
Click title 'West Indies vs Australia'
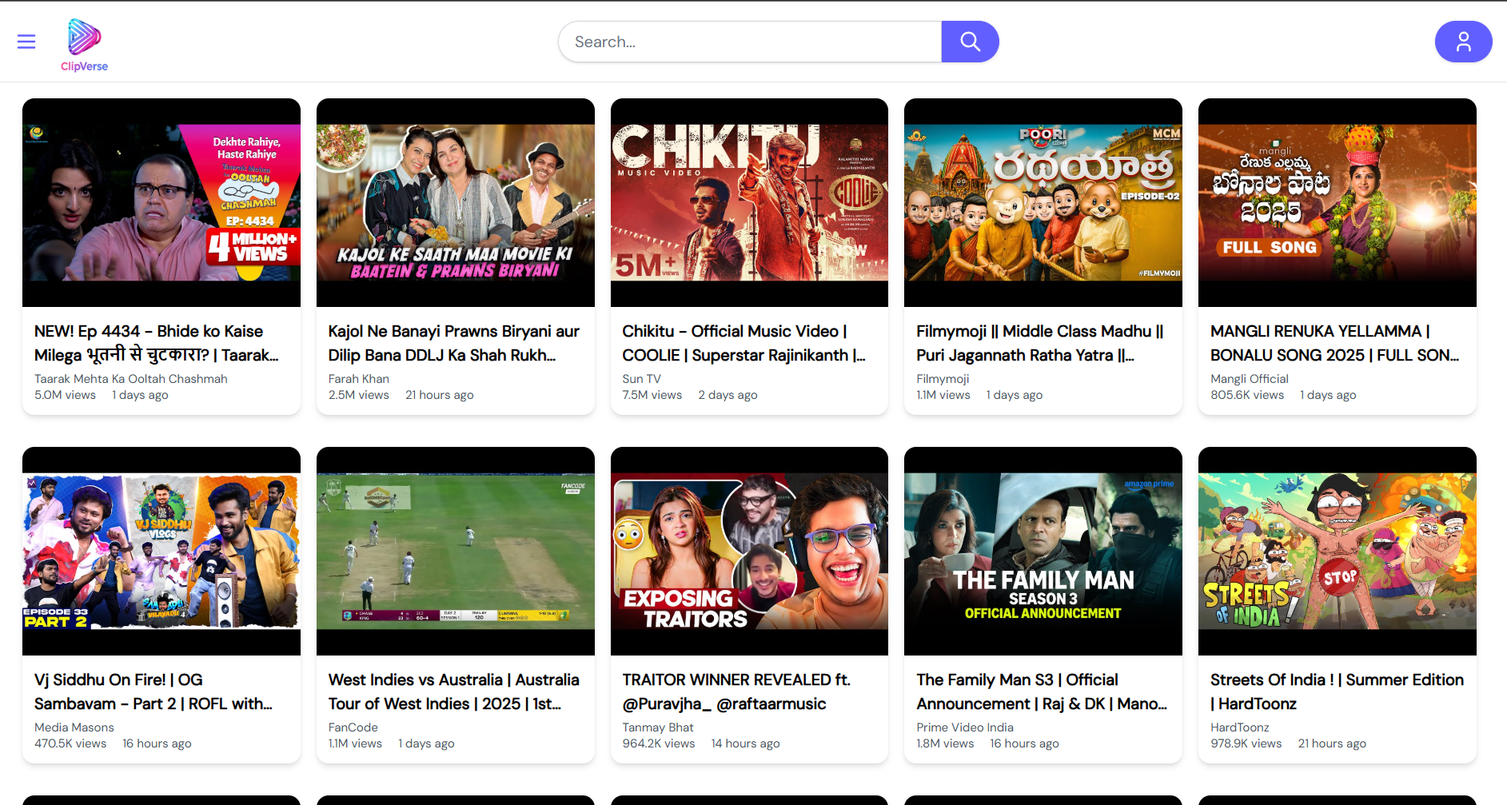[x=454, y=691]
